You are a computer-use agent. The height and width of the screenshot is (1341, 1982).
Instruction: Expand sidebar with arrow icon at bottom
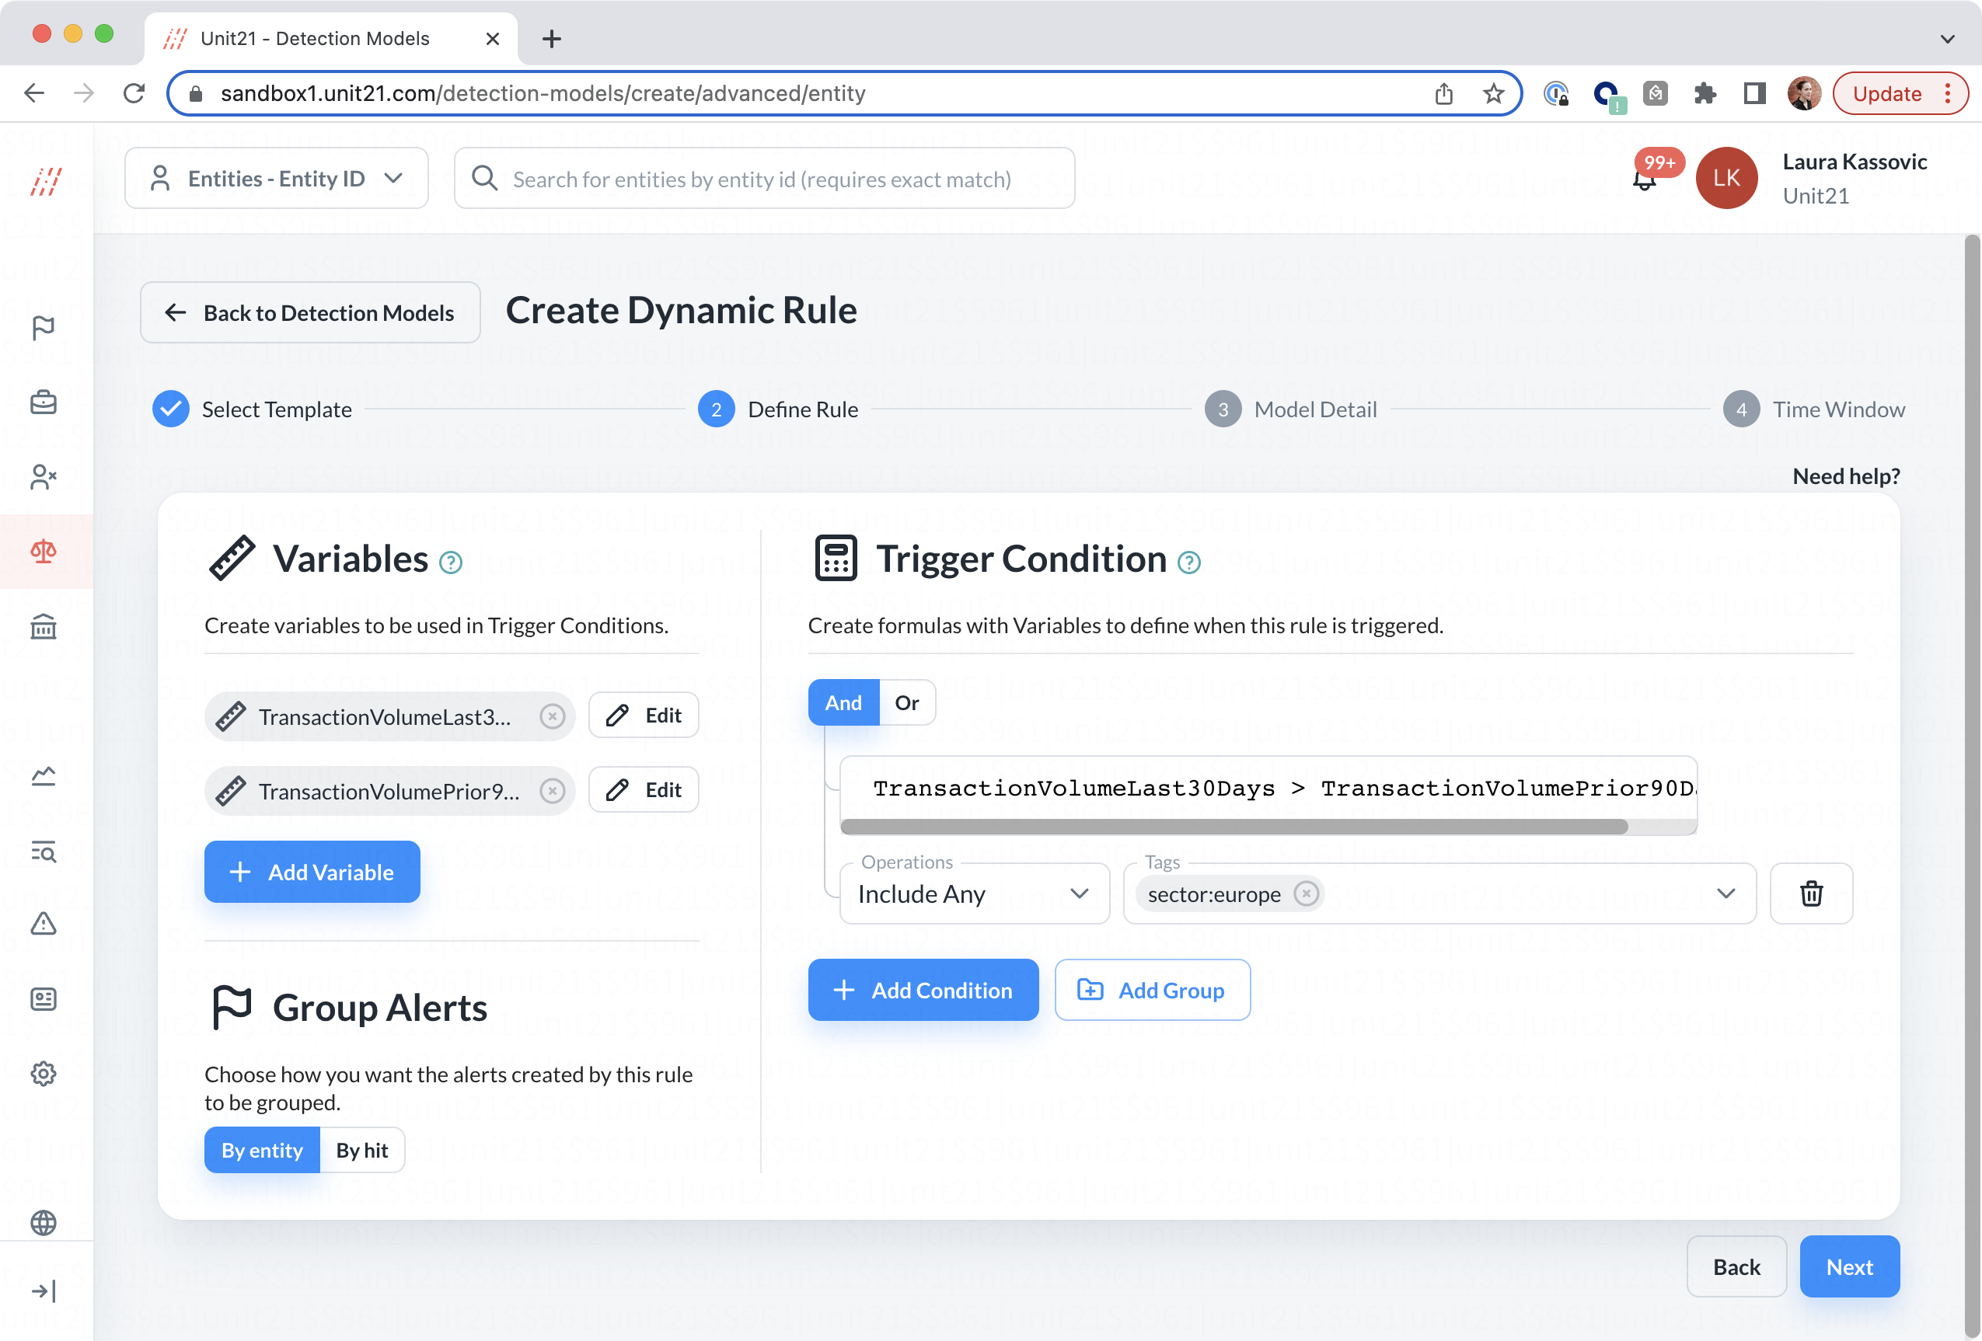(44, 1290)
